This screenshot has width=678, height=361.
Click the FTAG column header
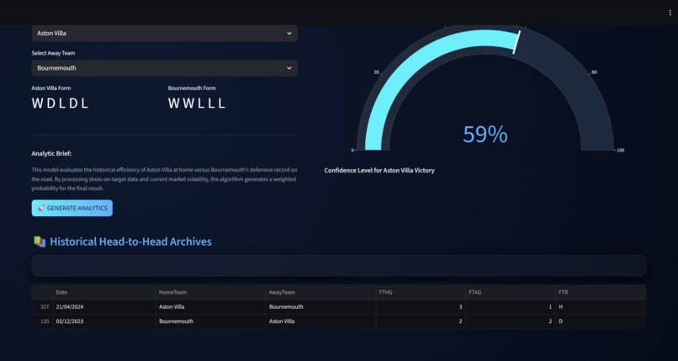pos(511,292)
